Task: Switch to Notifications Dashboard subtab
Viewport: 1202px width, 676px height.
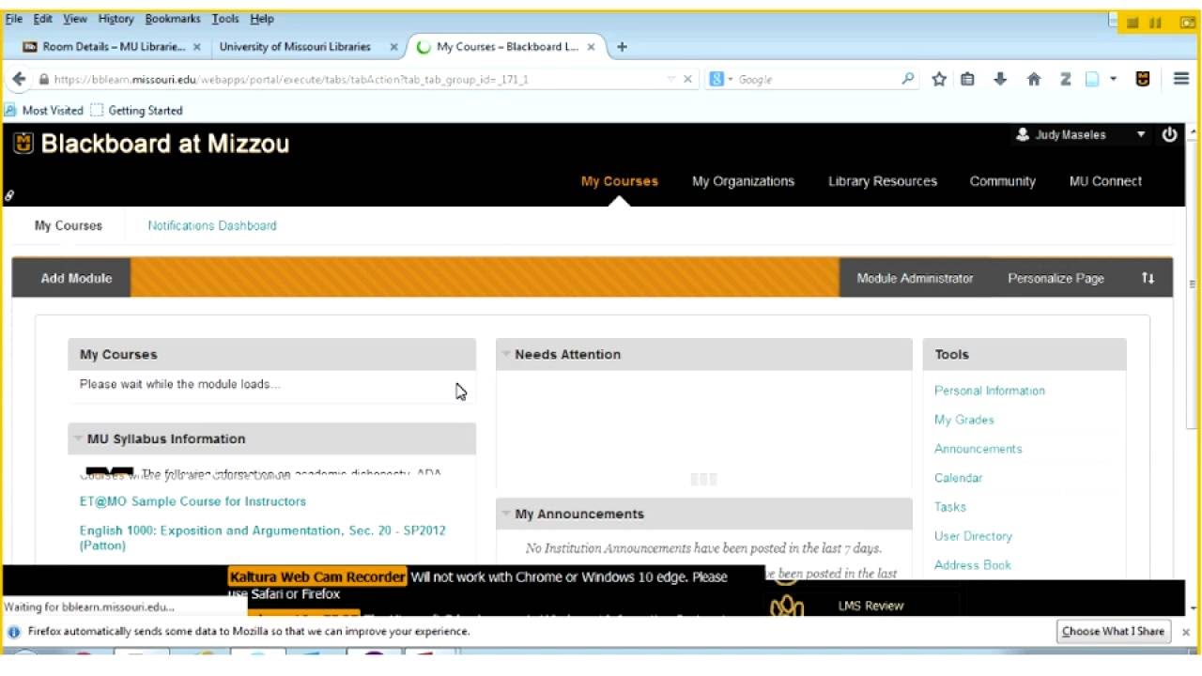Action: click(212, 225)
